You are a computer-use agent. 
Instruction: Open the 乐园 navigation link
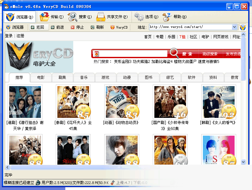pos(171,37)
